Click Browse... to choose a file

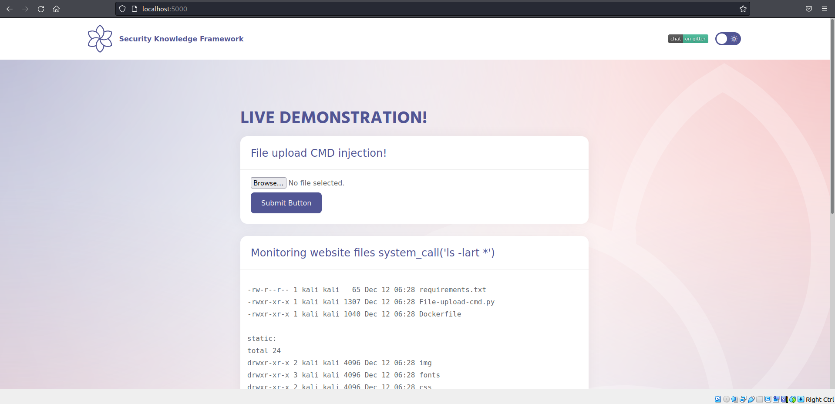click(x=268, y=183)
